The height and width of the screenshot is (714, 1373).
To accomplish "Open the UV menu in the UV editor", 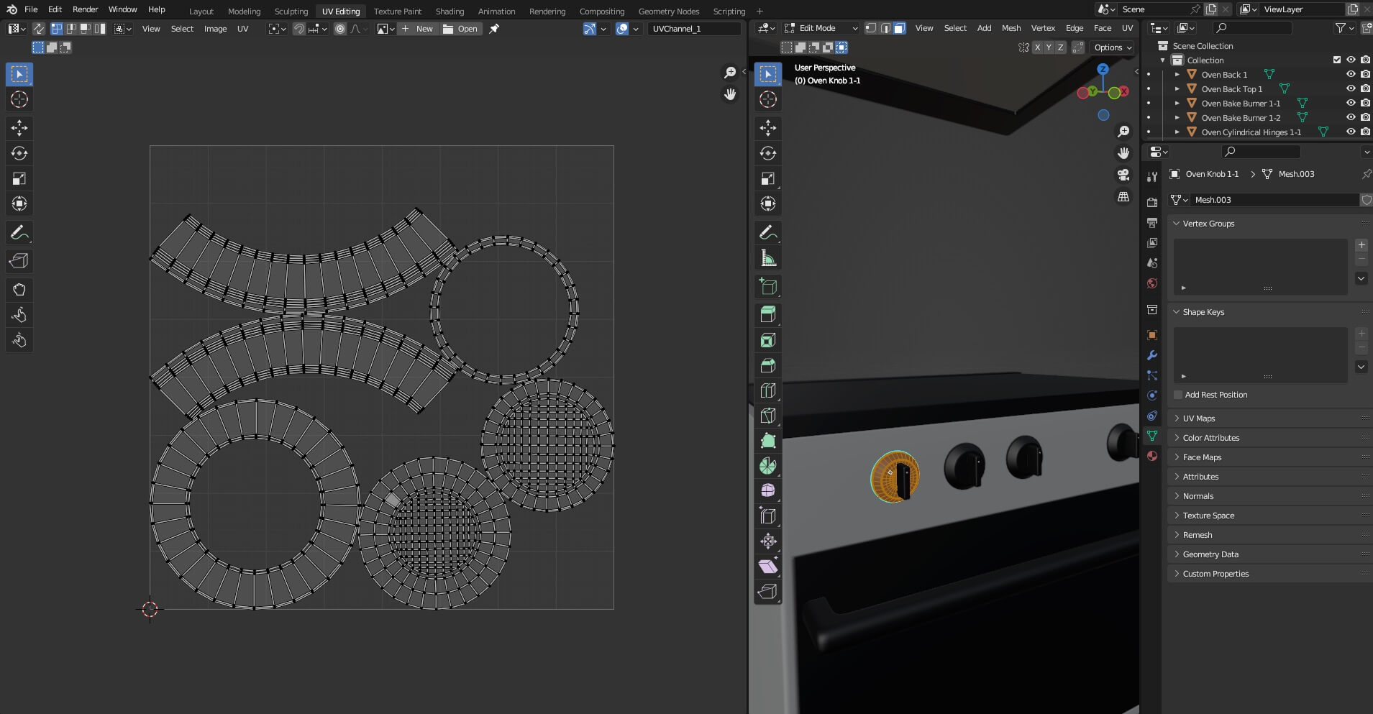I will (x=243, y=29).
